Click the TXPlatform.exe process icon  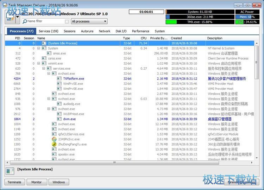click(x=59, y=78)
